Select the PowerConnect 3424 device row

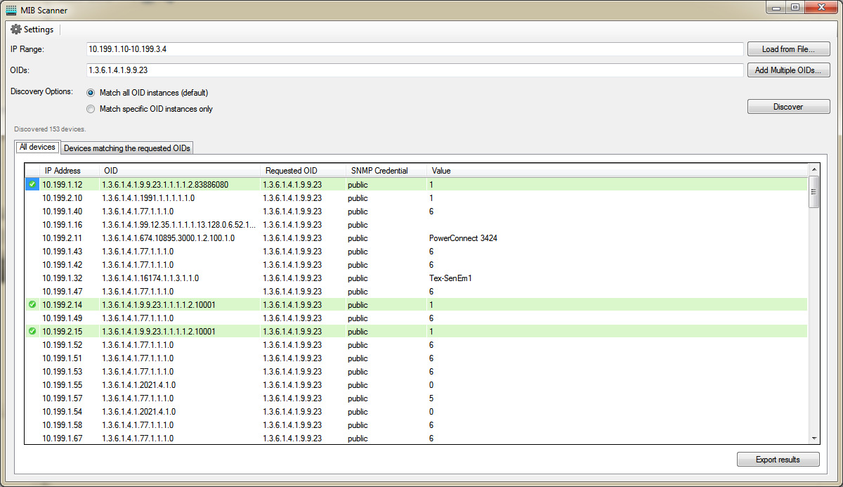[281, 238]
